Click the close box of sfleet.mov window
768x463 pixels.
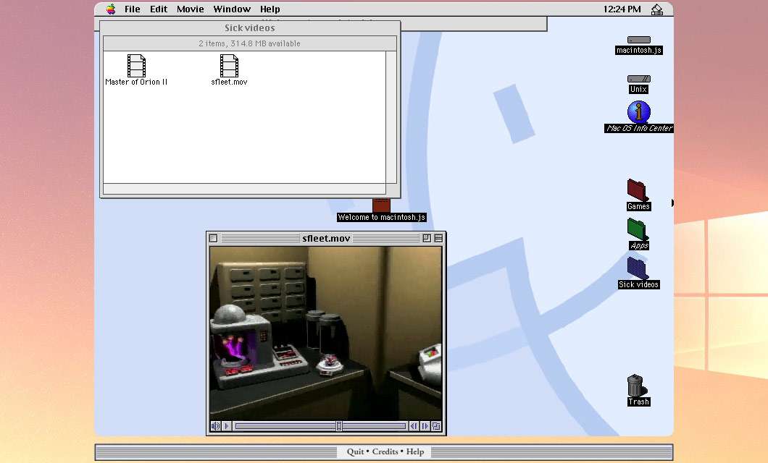pos(213,238)
